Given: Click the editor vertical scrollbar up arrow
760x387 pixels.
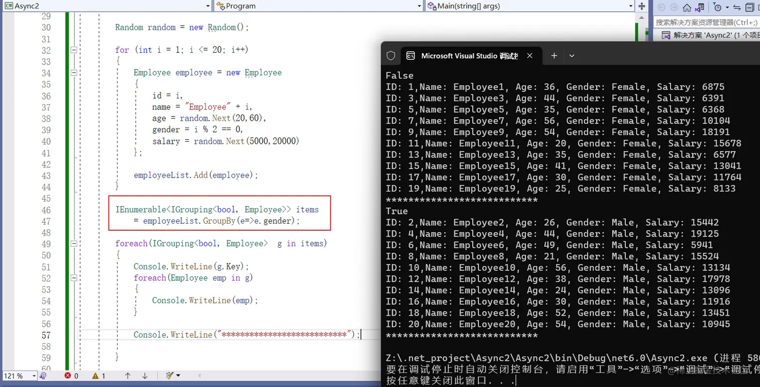Looking at the screenshot, I should click(x=642, y=18).
